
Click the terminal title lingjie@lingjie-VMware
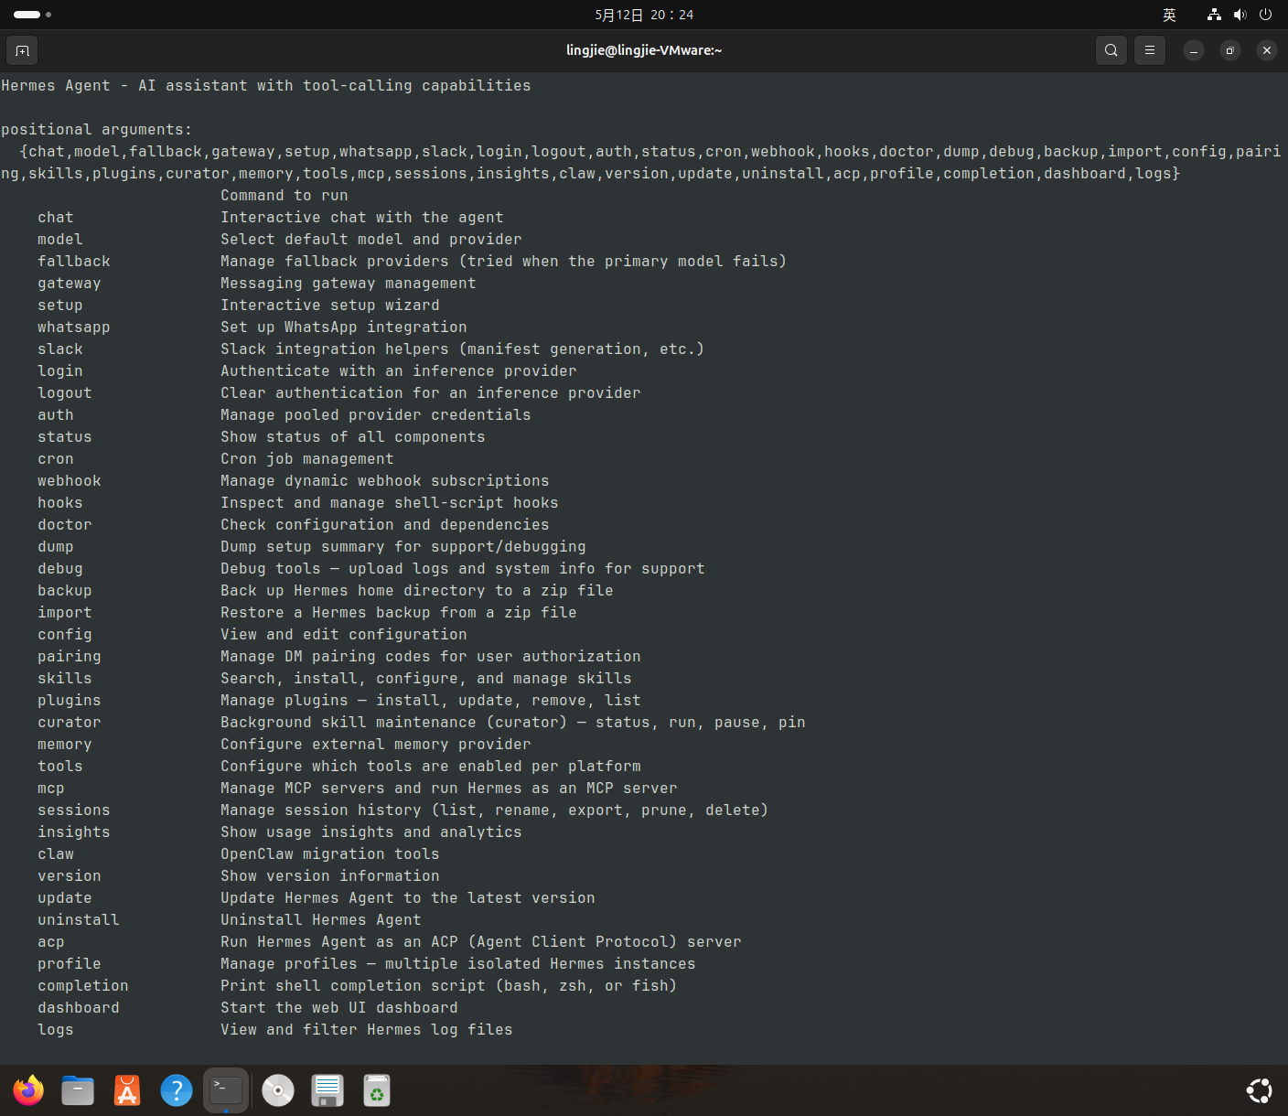point(644,50)
